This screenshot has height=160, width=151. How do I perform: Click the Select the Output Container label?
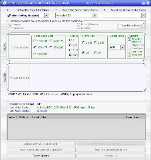click(33, 10)
